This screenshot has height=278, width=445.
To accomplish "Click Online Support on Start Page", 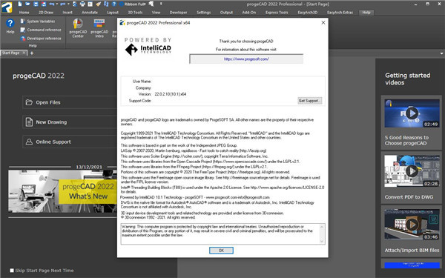I will tap(70, 142).
